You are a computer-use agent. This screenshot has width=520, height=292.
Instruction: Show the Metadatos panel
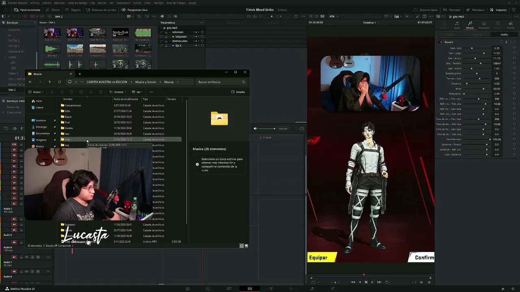point(476,10)
